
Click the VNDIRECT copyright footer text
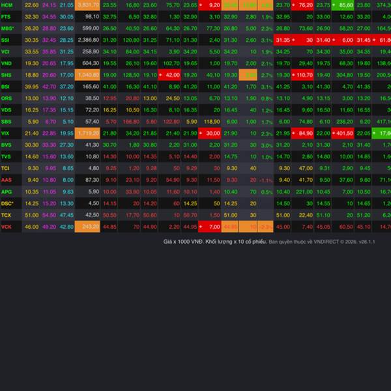[322, 242]
